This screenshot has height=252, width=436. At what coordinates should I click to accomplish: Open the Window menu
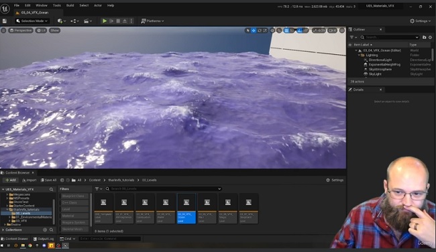pos(42,5)
